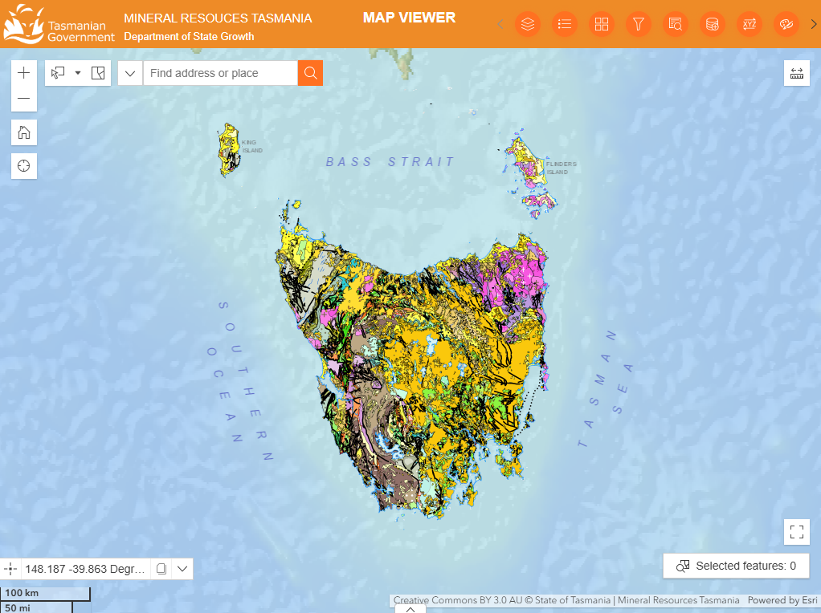Click the measurement ruler icon

[796, 73]
